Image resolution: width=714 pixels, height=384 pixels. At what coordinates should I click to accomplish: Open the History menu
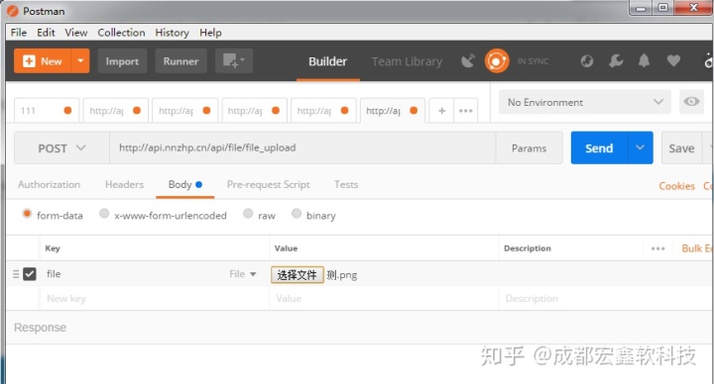click(173, 33)
